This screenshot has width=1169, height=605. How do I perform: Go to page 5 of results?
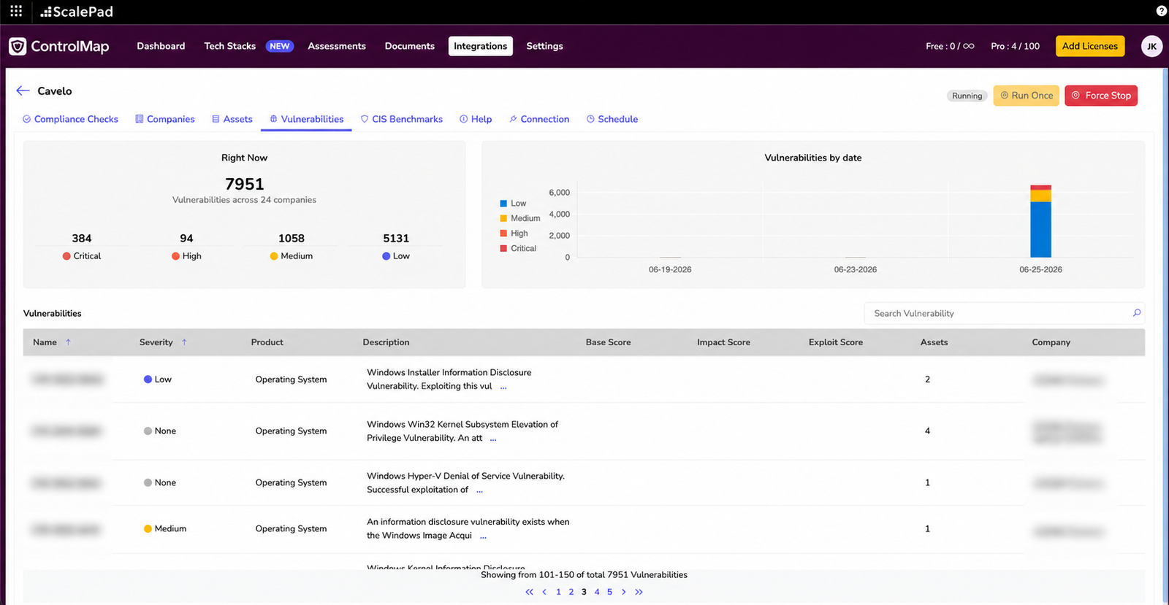point(609,592)
